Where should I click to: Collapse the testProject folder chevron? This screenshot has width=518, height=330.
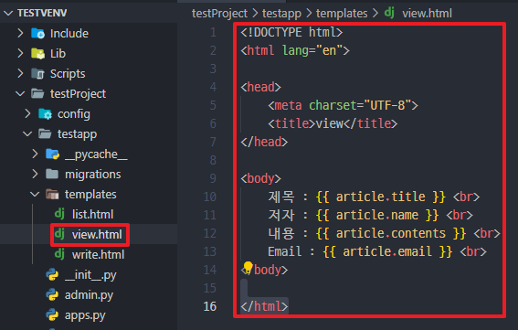tap(20, 94)
